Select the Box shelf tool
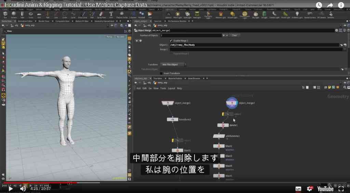 (5, 15)
